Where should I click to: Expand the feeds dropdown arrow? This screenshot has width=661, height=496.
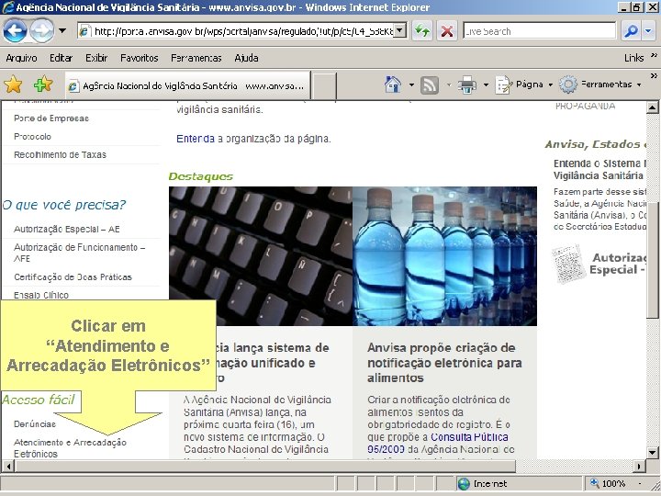tap(449, 85)
